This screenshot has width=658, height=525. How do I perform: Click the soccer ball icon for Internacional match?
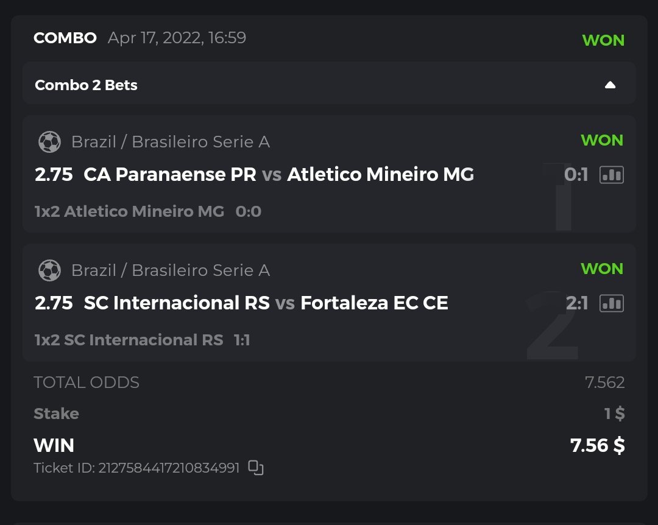coord(49,270)
